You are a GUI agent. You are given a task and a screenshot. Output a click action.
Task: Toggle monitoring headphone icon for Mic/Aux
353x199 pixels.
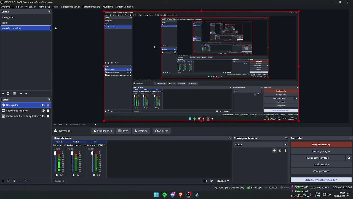(61, 175)
